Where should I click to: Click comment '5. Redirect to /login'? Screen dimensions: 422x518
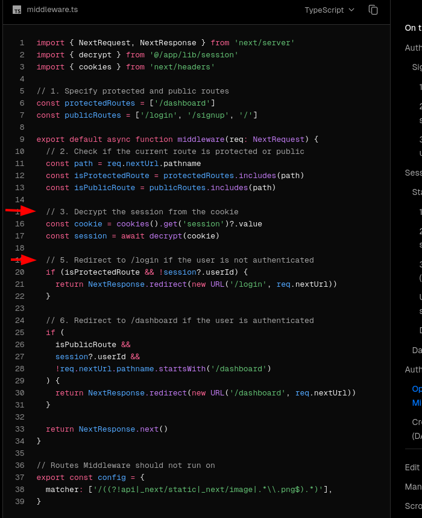coord(180,260)
